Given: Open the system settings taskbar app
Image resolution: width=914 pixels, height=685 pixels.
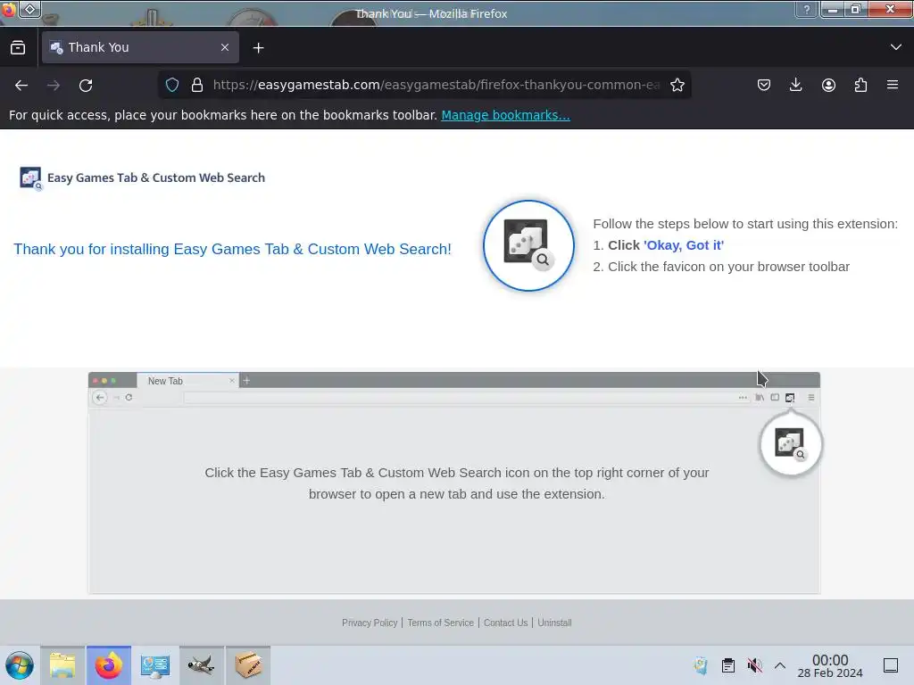Looking at the screenshot, I should coord(155,665).
